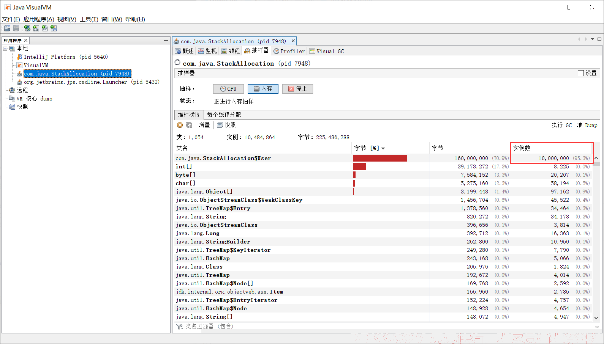Open the Visual GC tab
This screenshot has height=344, width=604.
tap(327, 51)
